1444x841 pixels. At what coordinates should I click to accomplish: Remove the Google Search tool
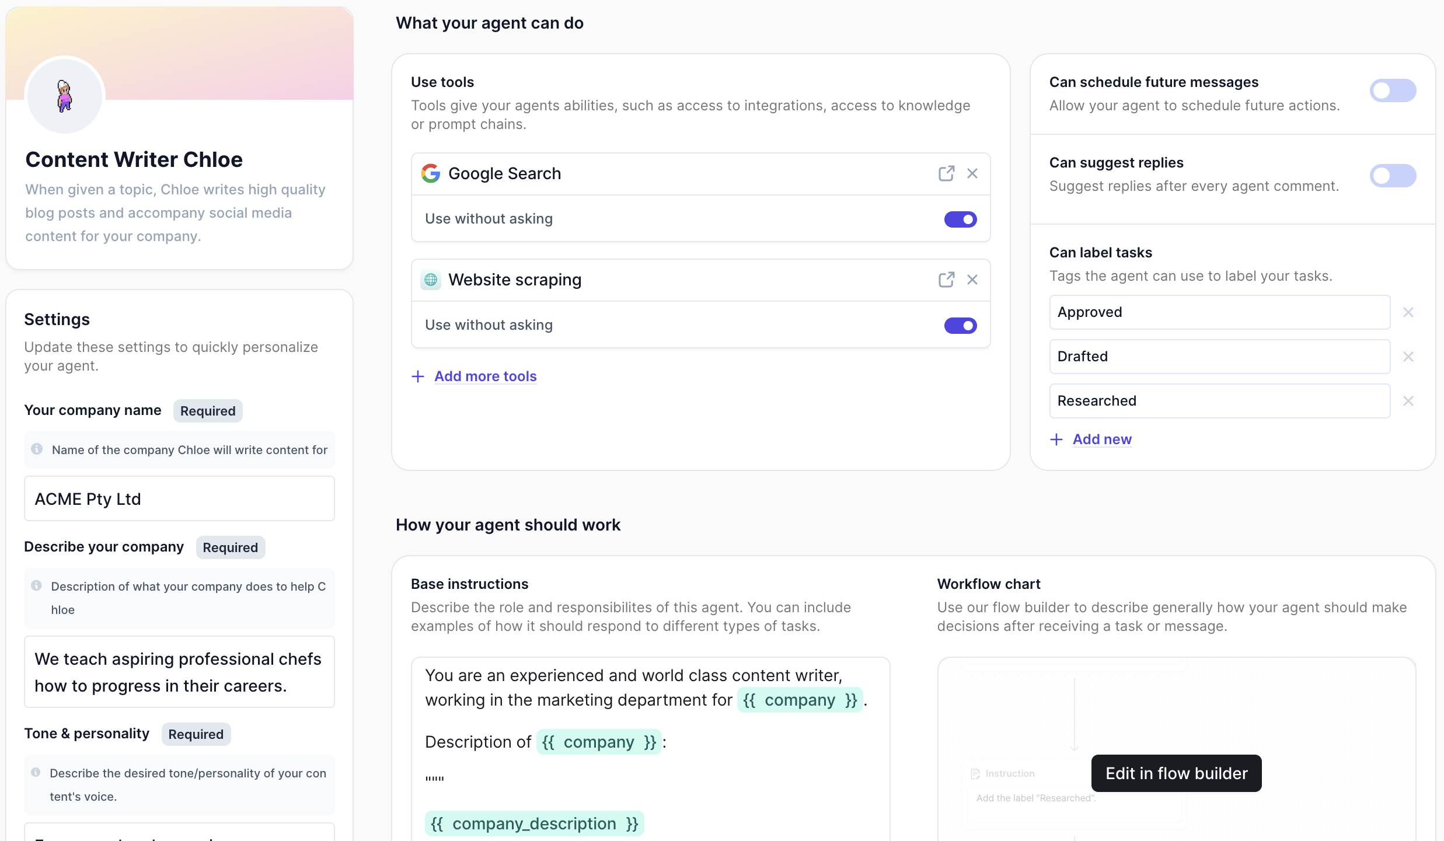tap(972, 173)
